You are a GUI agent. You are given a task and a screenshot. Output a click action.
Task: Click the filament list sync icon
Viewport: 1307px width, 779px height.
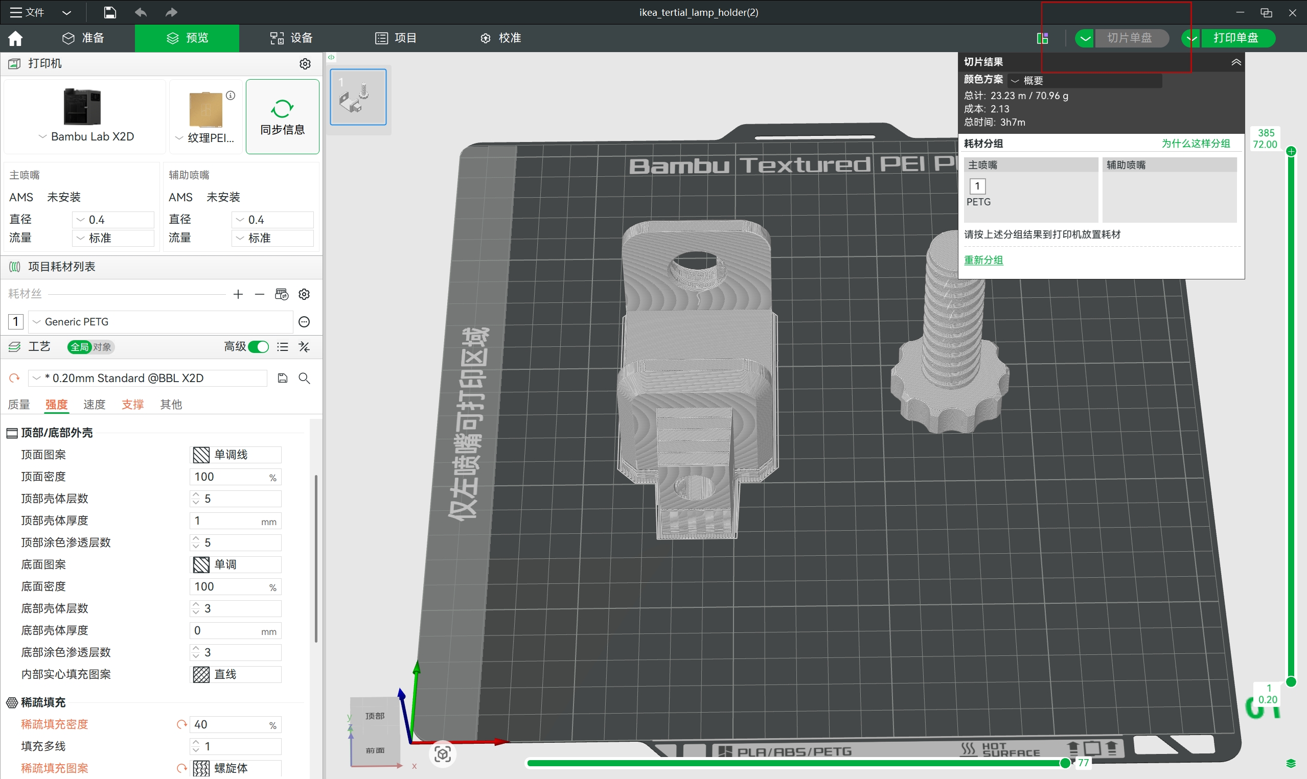[x=282, y=294]
